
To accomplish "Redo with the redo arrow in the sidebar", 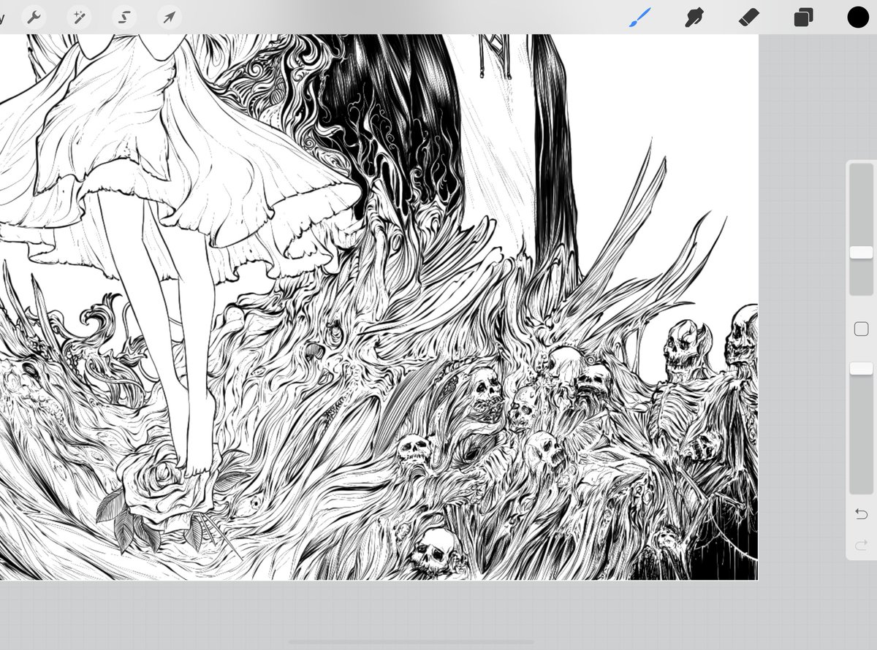I will [x=861, y=545].
